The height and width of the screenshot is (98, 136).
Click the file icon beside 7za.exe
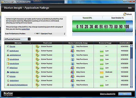(x=8, y=47)
